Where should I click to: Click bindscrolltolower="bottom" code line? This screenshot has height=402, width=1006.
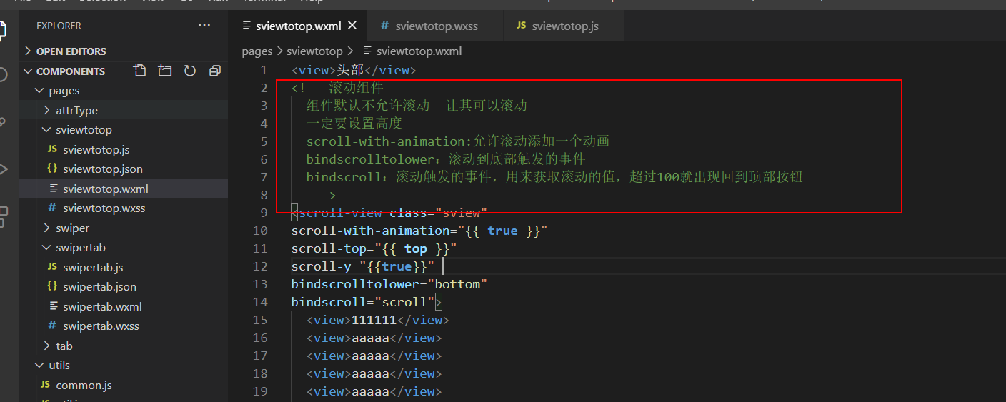[x=389, y=284]
